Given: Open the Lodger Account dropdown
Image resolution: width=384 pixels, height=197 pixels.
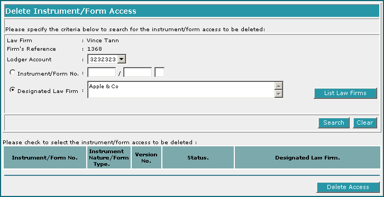Looking at the screenshot, I should (107, 59).
